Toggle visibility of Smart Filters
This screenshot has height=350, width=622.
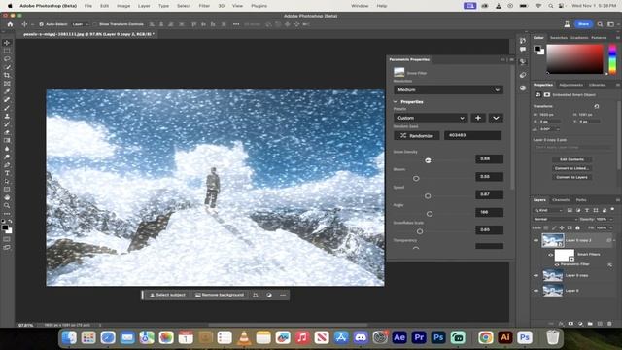coord(551,255)
